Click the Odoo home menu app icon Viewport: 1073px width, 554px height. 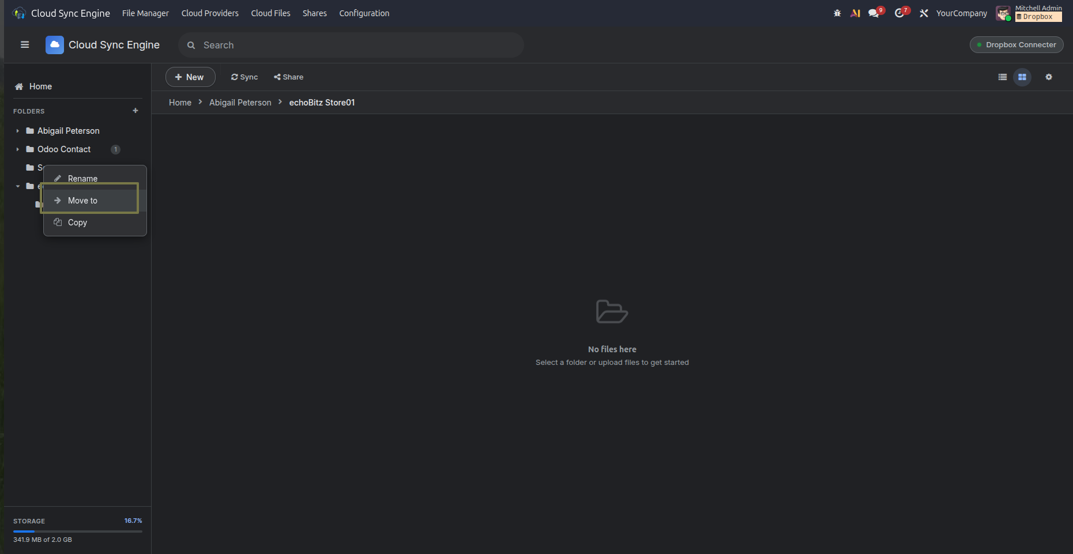(x=19, y=13)
